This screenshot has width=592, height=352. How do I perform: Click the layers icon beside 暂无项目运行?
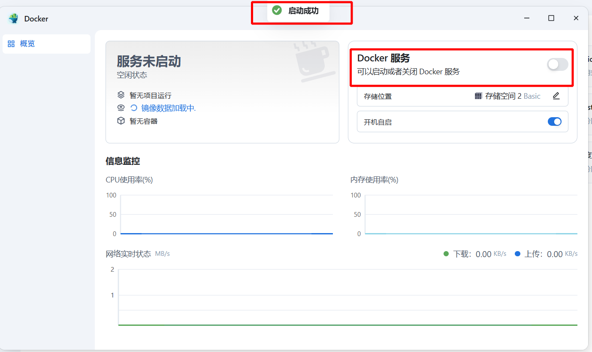[121, 95]
